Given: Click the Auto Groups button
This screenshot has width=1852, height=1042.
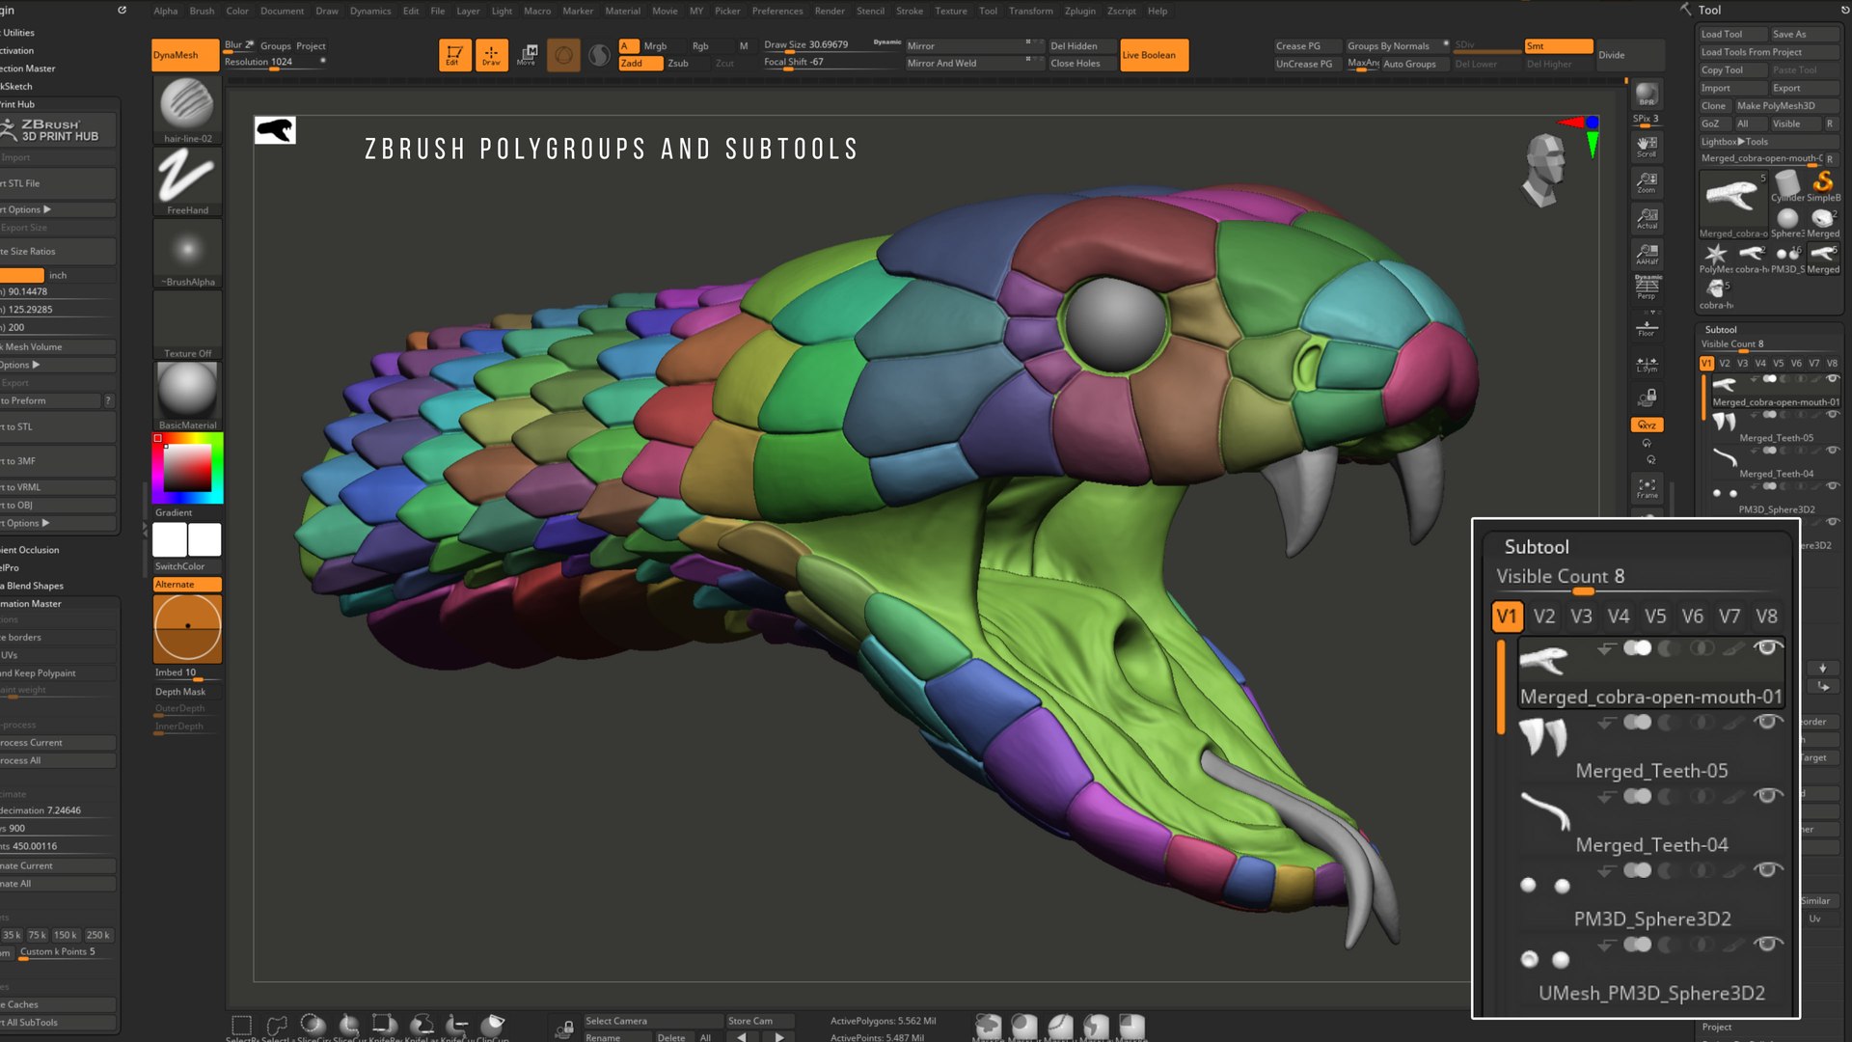Looking at the screenshot, I should (x=1416, y=64).
